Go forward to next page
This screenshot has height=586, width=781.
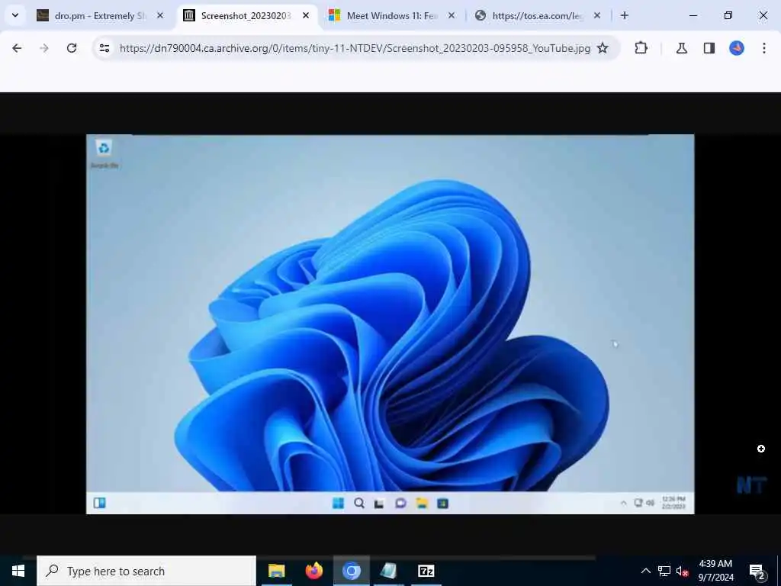(x=44, y=48)
